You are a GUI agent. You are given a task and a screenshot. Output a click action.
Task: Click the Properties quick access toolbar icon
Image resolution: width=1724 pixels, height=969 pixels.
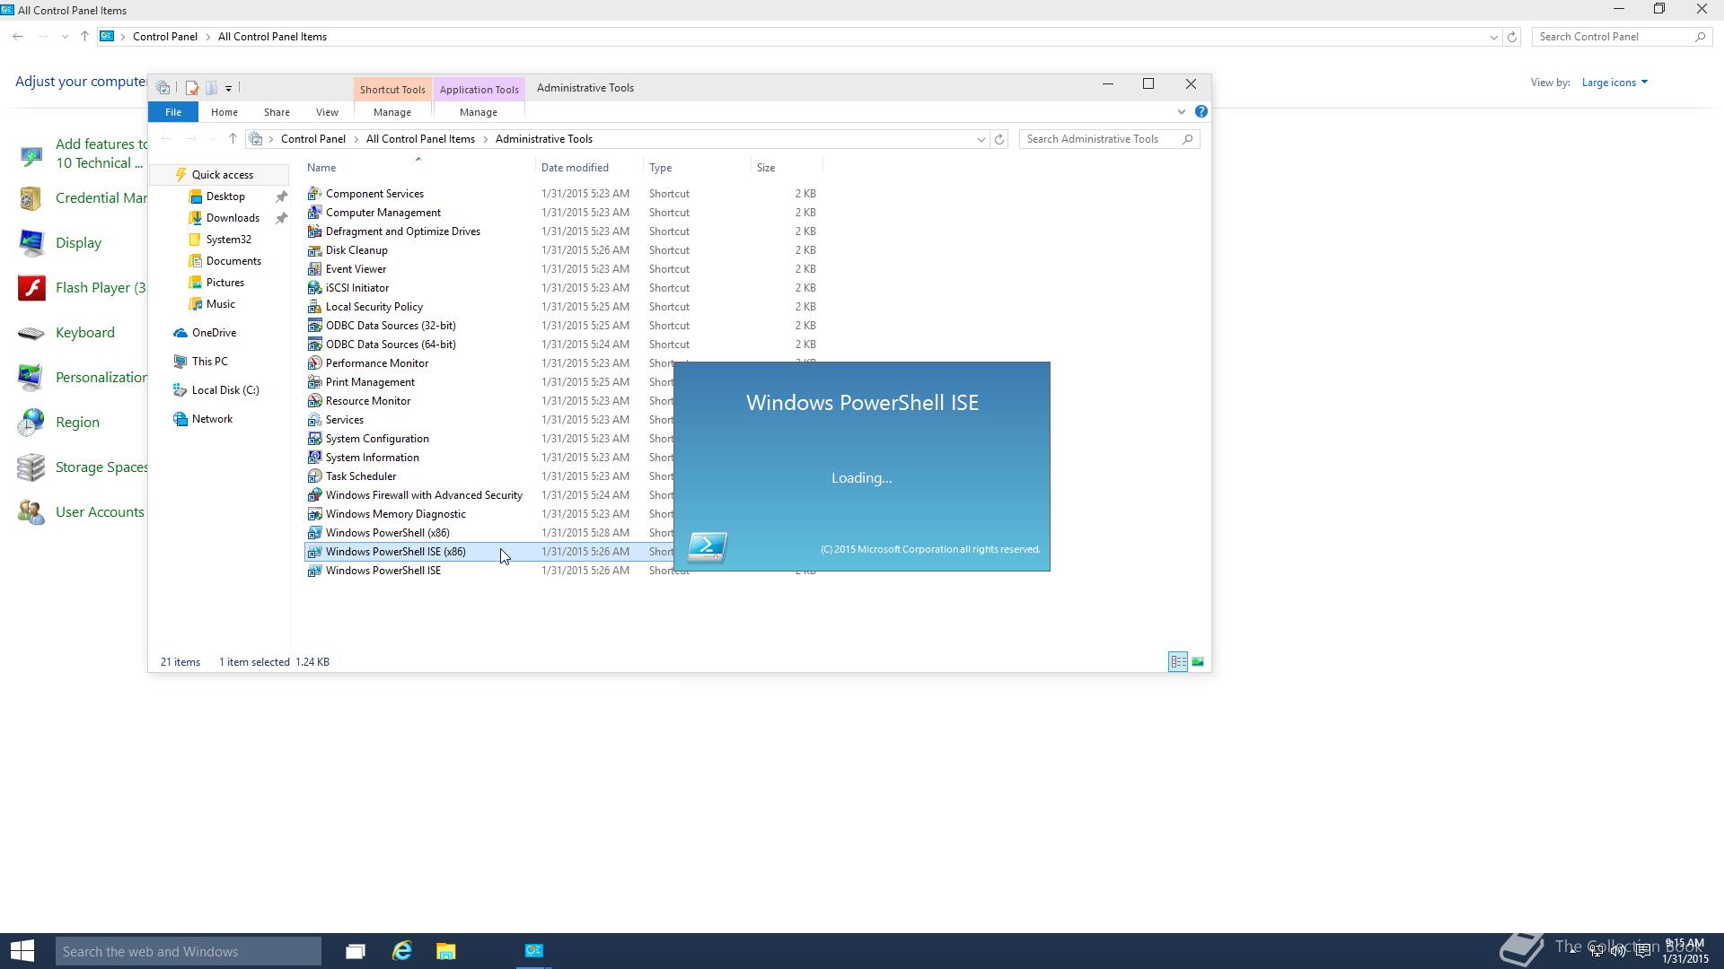191,88
